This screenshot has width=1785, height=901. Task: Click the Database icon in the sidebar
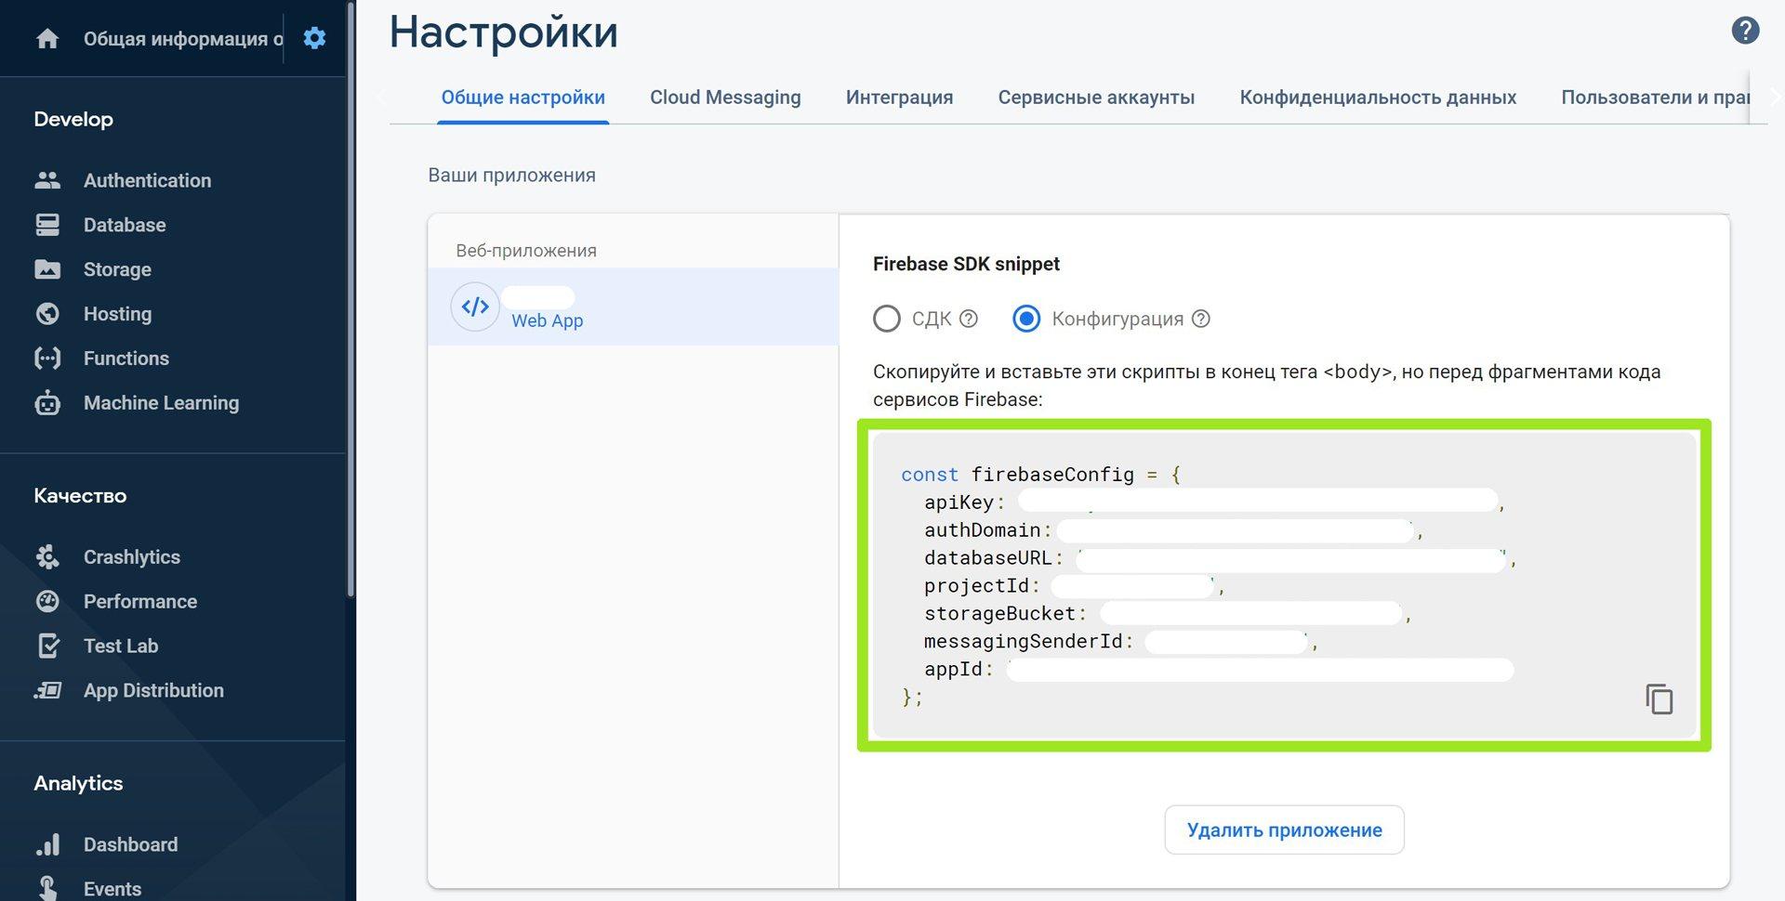(x=47, y=225)
